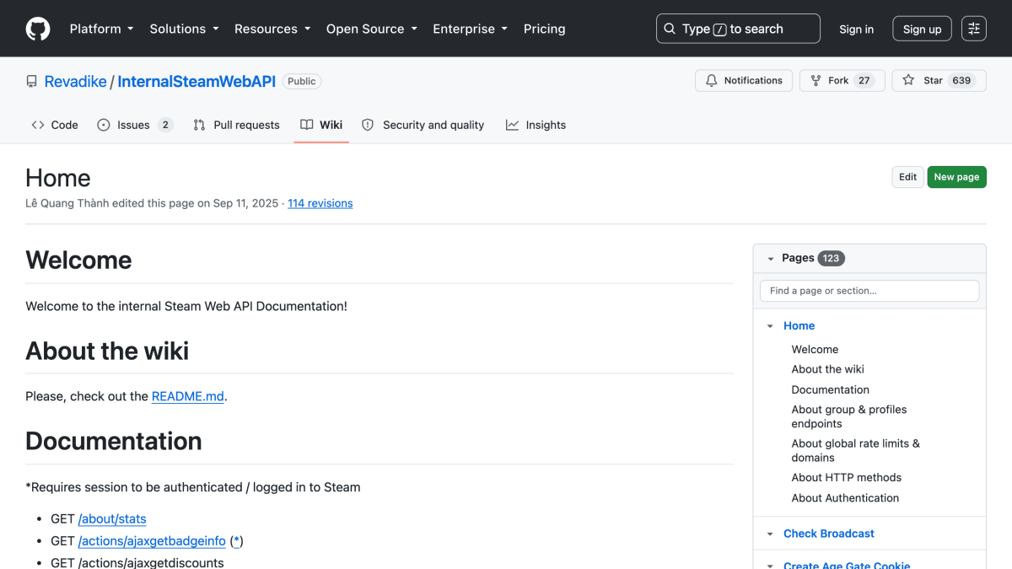Expand the Open Source menu
This screenshot has width=1012, height=569.
(x=372, y=29)
